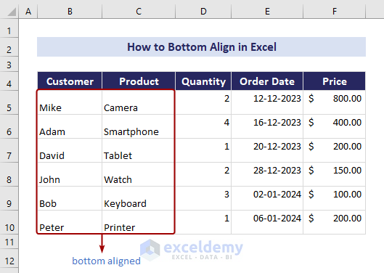The image size is (384, 273).
Task: Click the Order Date header cell
Action: tap(267, 81)
